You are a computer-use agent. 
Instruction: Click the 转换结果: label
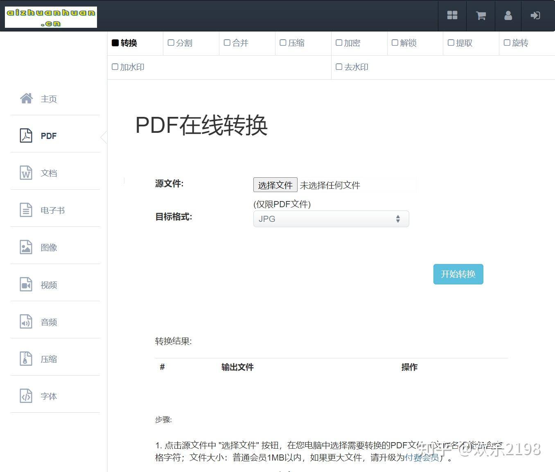click(174, 341)
